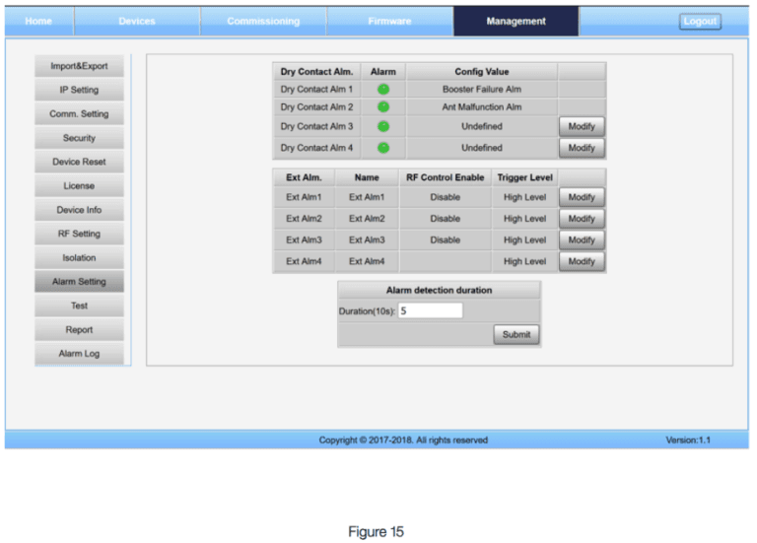This screenshot has width=757, height=543.
Task: Click green alarm indicator for Dry Contact Alm 1
Action: 383,89
